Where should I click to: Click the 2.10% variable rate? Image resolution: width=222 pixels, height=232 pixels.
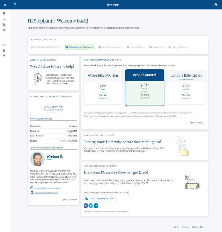pos(186,86)
